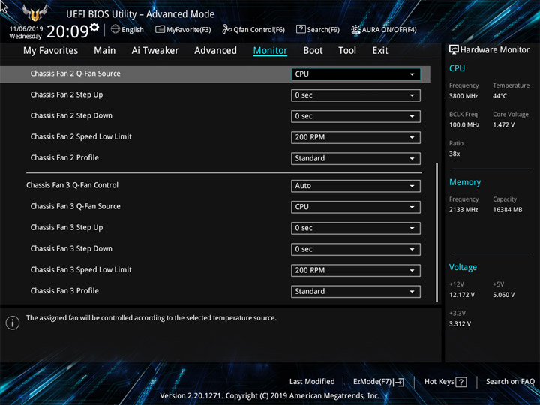Click the globe language icon
The width and height of the screenshot is (540, 405).
[115, 29]
